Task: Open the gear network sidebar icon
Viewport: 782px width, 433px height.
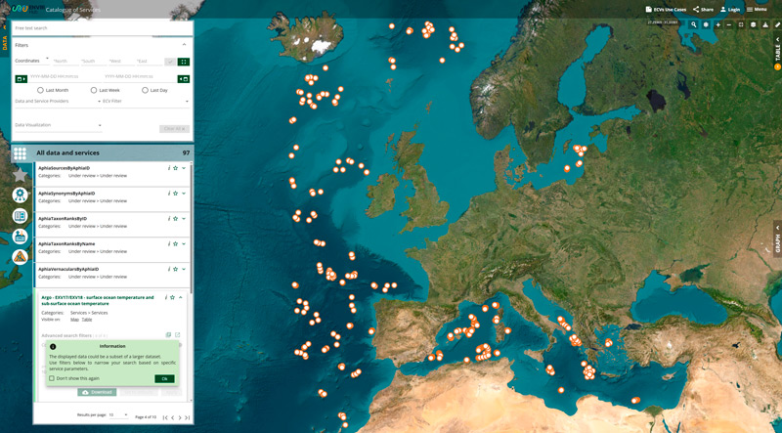Action: (20, 195)
